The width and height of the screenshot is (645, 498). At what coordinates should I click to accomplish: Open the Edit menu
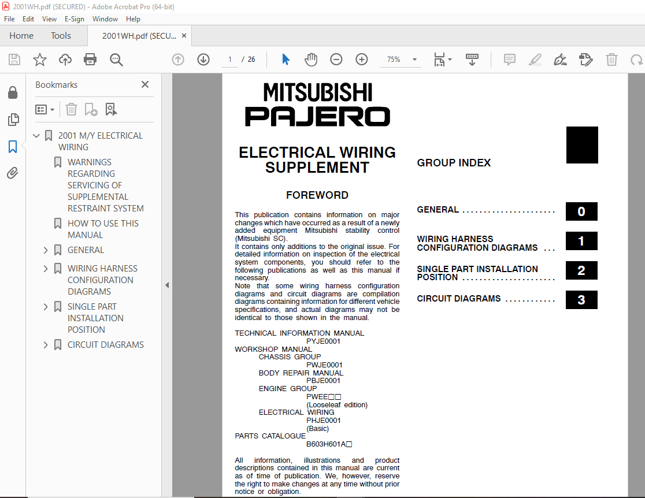pos(28,19)
